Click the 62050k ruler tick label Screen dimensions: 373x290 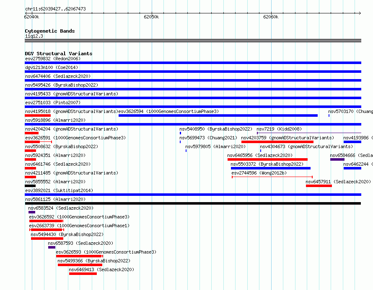151,17
